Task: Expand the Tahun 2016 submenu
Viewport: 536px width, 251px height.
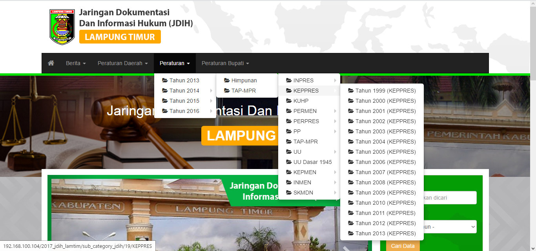Action: [185, 111]
